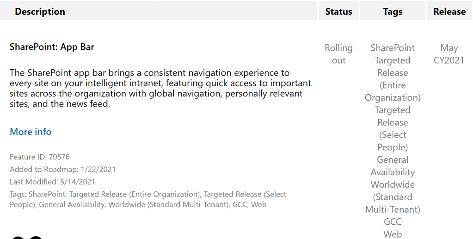Screen dimensions: 473x239
Task: Select the GCC tag in Tags column
Action: (393, 222)
